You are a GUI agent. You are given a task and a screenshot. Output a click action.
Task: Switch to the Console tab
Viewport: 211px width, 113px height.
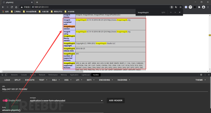point(24,75)
